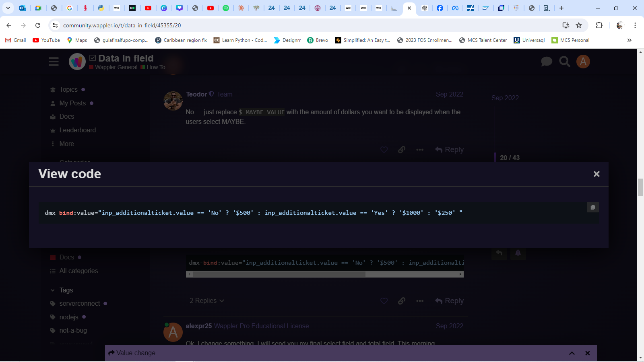Open the YouTube bookmark

[46, 40]
